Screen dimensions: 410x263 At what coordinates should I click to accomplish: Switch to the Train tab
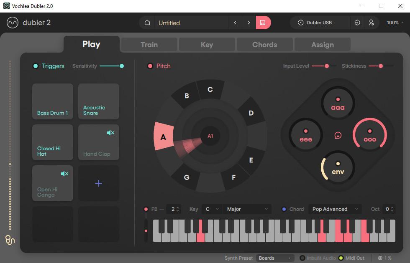(x=149, y=44)
